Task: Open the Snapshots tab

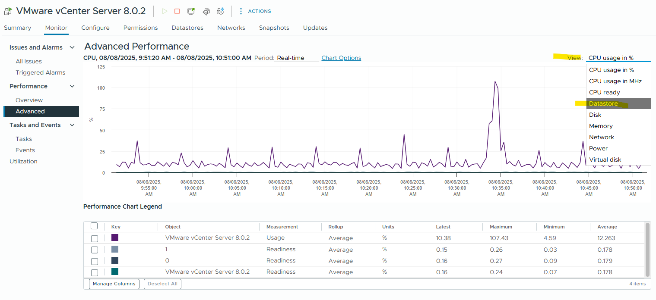Action: 274,28
